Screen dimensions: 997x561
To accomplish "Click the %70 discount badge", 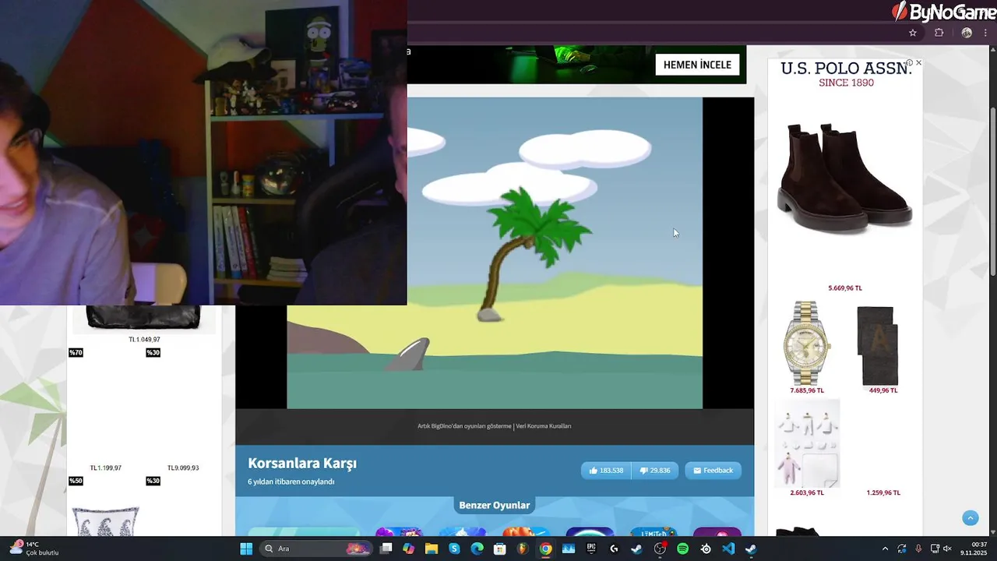I will pos(76,353).
